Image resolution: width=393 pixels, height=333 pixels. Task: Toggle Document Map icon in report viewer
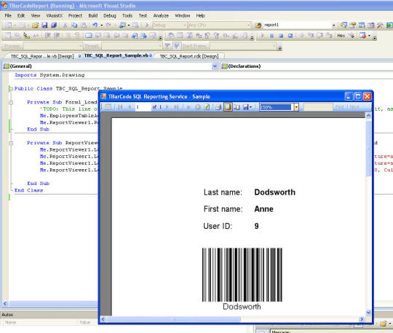tap(108, 107)
